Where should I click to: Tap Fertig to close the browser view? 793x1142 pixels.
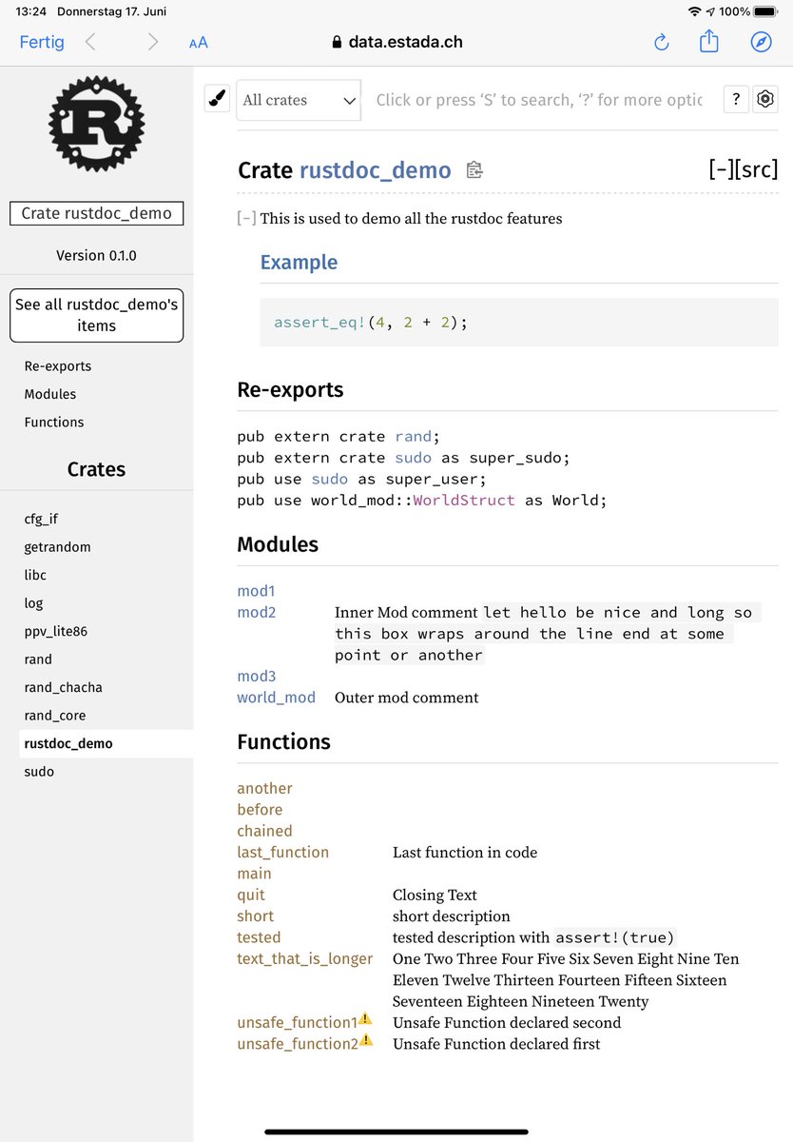click(42, 42)
